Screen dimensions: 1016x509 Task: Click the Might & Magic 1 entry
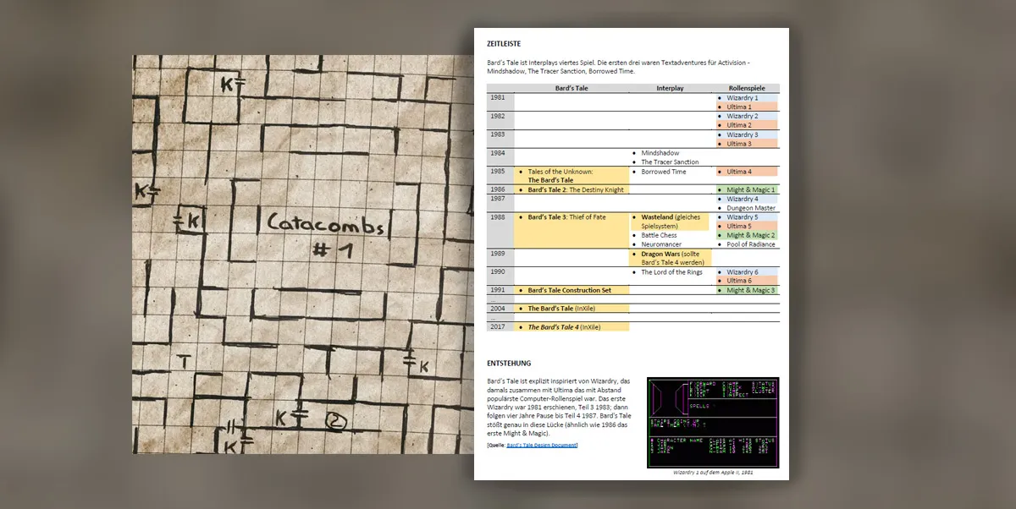click(751, 190)
